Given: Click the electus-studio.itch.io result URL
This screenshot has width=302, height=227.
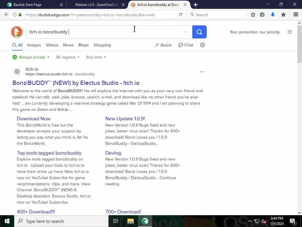Looking at the screenshot, I should tap(60, 74).
